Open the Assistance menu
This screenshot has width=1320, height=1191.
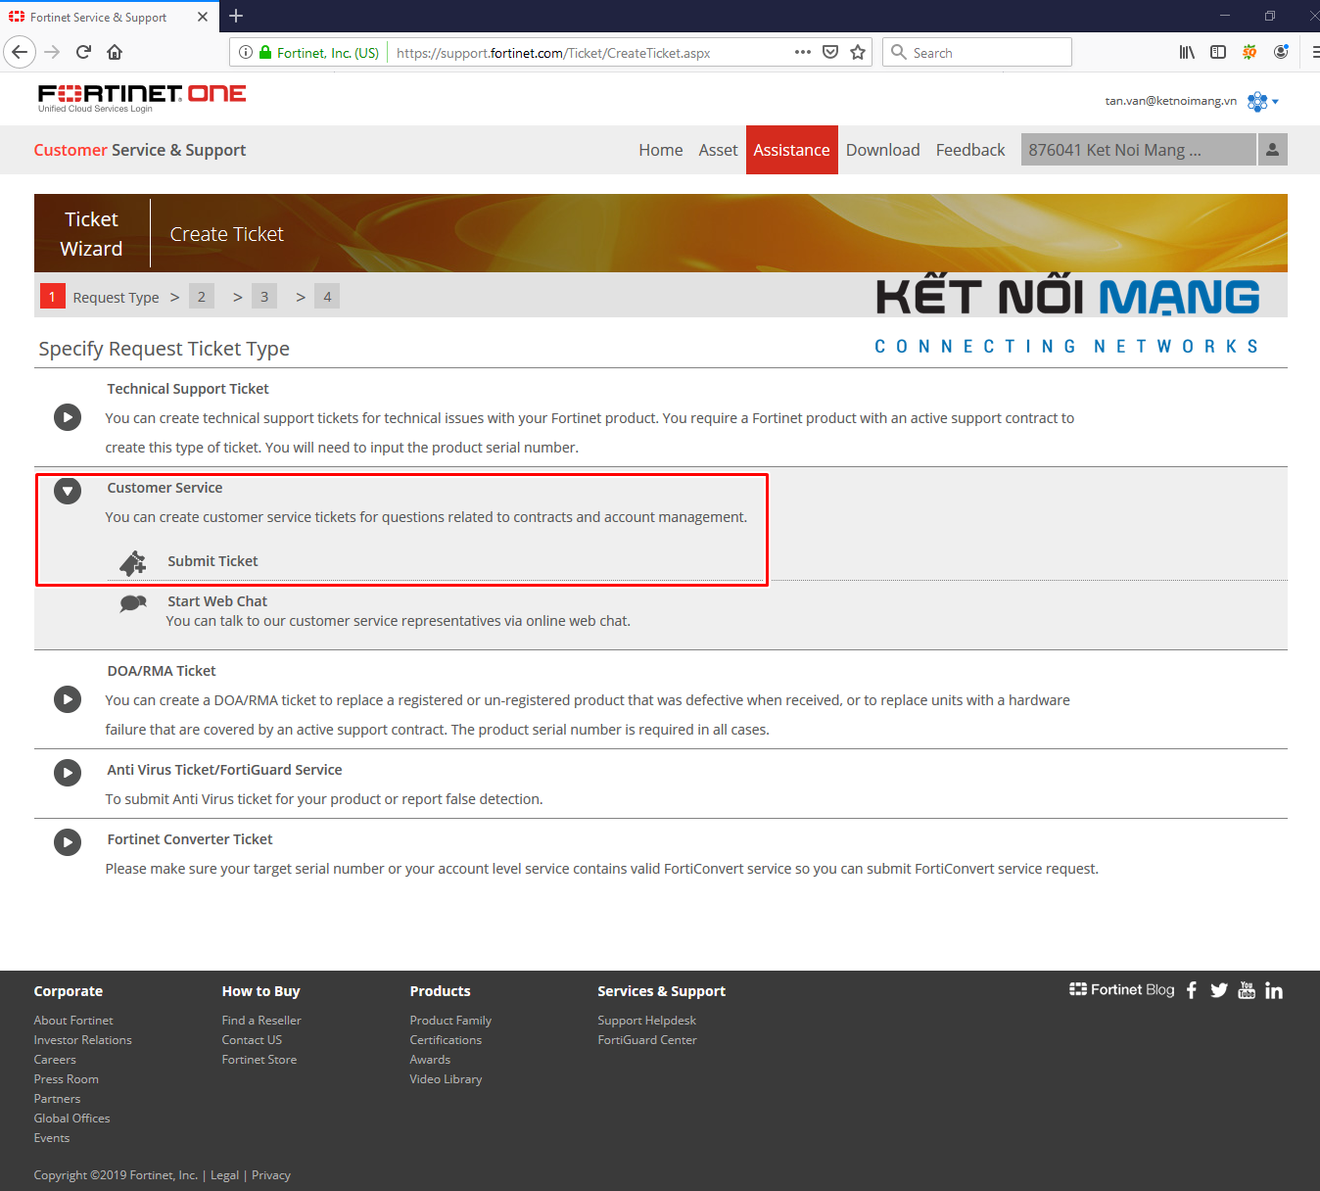[x=792, y=150]
